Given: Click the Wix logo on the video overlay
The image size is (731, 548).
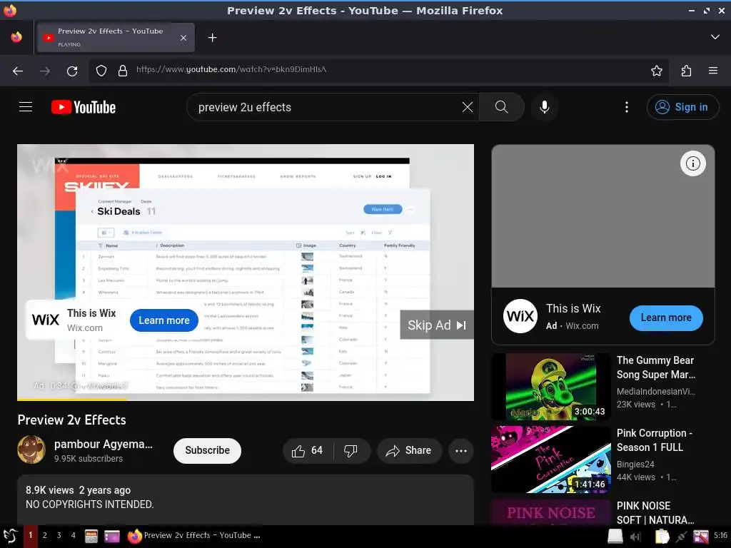Looking at the screenshot, I should pos(46,320).
